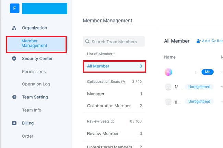Image resolution: width=223 pixels, height=148 pixels.
Task: Click the 3 / 10 seats count
Action: pyautogui.click(x=137, y=82)
